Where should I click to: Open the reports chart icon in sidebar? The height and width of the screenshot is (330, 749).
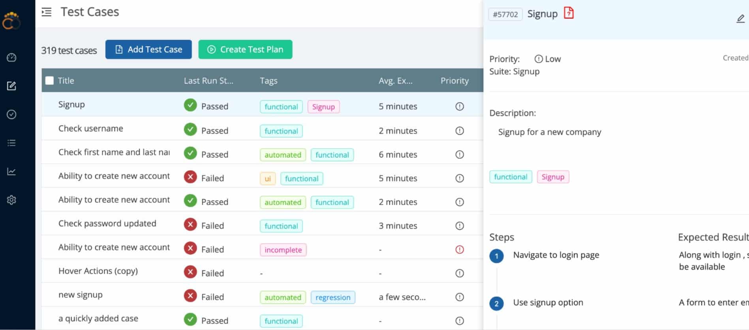pos(11,172)
